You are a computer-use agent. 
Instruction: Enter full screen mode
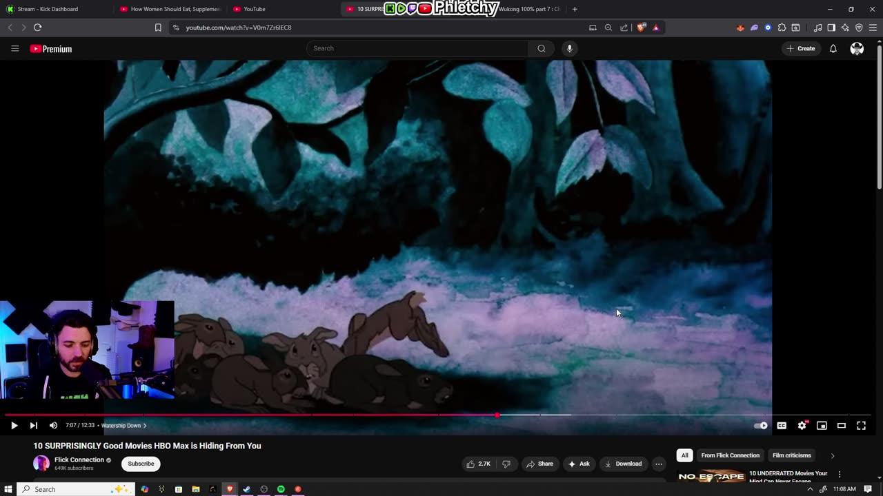(x=861, y=426)
